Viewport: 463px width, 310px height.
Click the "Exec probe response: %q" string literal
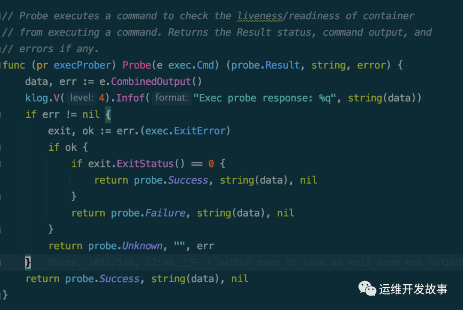pyautogui.click(x=265, y=98)
